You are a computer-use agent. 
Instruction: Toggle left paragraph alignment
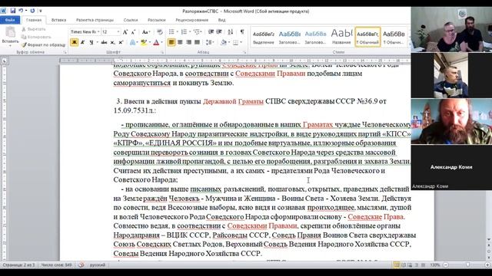coord(171,42)
